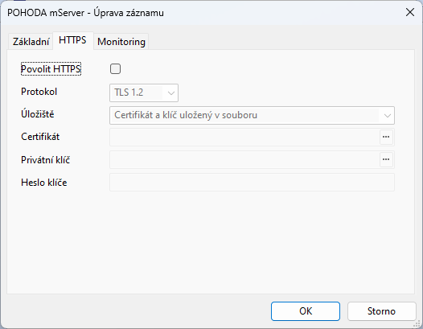Screen dimensions: 423x329
Task: Switch to the Základní tab
Action: point(31,42)
